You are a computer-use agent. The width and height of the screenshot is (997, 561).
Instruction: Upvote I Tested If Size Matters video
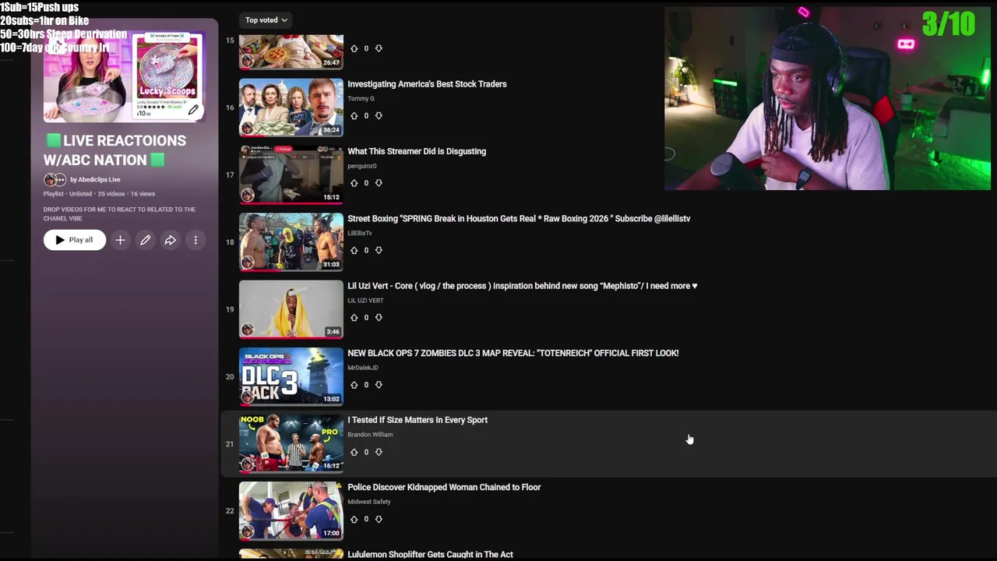[x=354, y=452]
